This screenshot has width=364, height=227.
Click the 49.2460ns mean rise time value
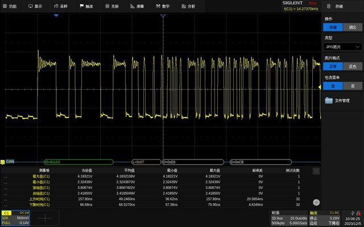pyautogui.click(x=127, y=199)
